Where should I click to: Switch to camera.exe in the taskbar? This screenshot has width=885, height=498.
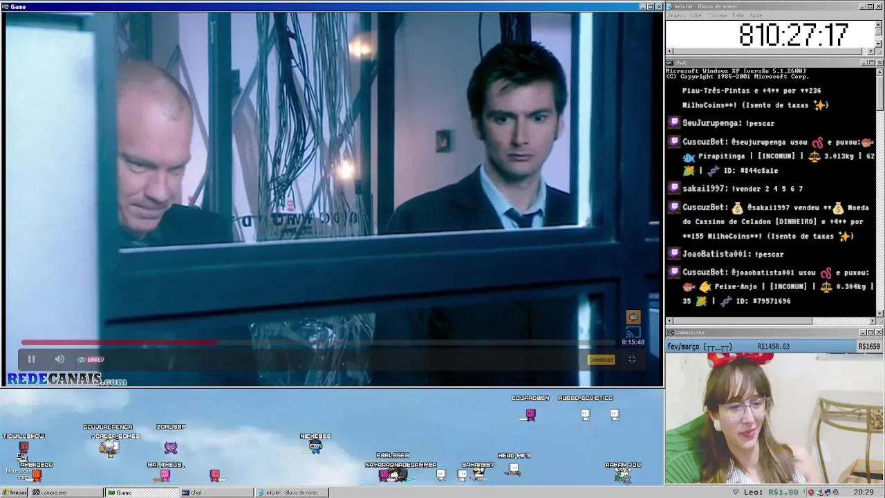[66, 492]
